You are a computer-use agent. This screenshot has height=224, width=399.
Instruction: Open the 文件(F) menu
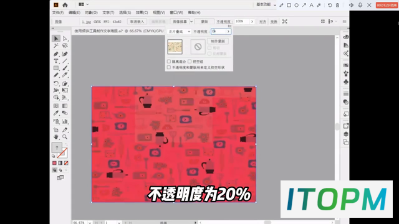point(58,12)
